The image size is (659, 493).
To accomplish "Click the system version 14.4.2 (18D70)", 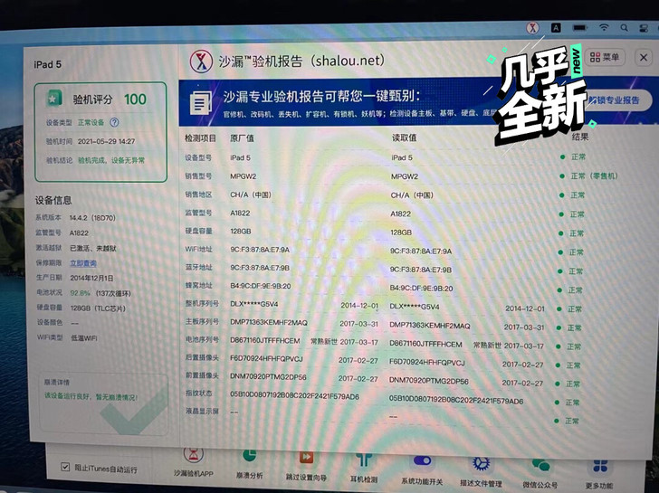I will click(x=92, y=218).
